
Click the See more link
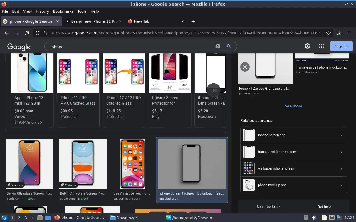point(293,106)
